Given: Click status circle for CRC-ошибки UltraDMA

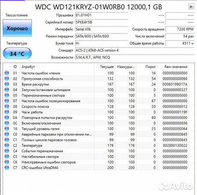Looking at the screenshot, I should coord(7,168).
